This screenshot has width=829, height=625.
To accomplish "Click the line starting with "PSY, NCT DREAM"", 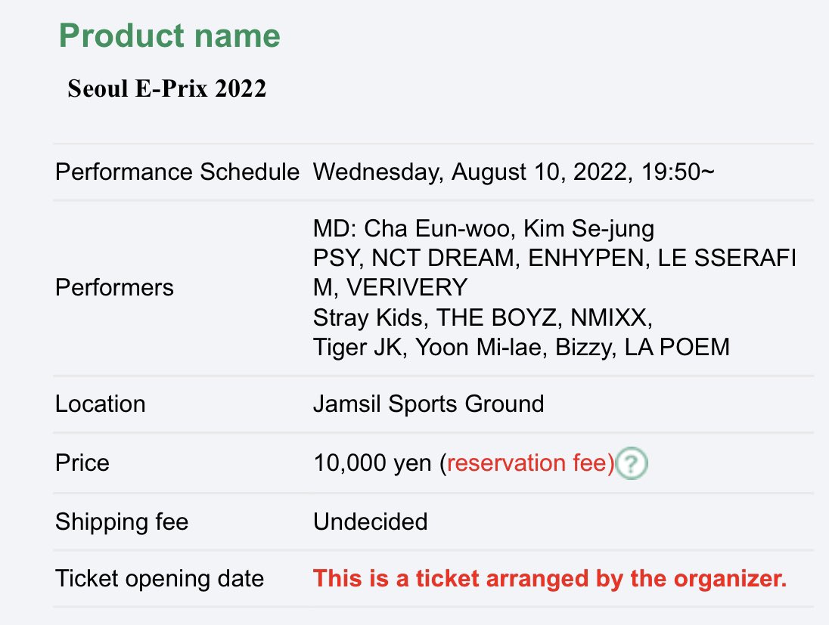I will point(554,258).
